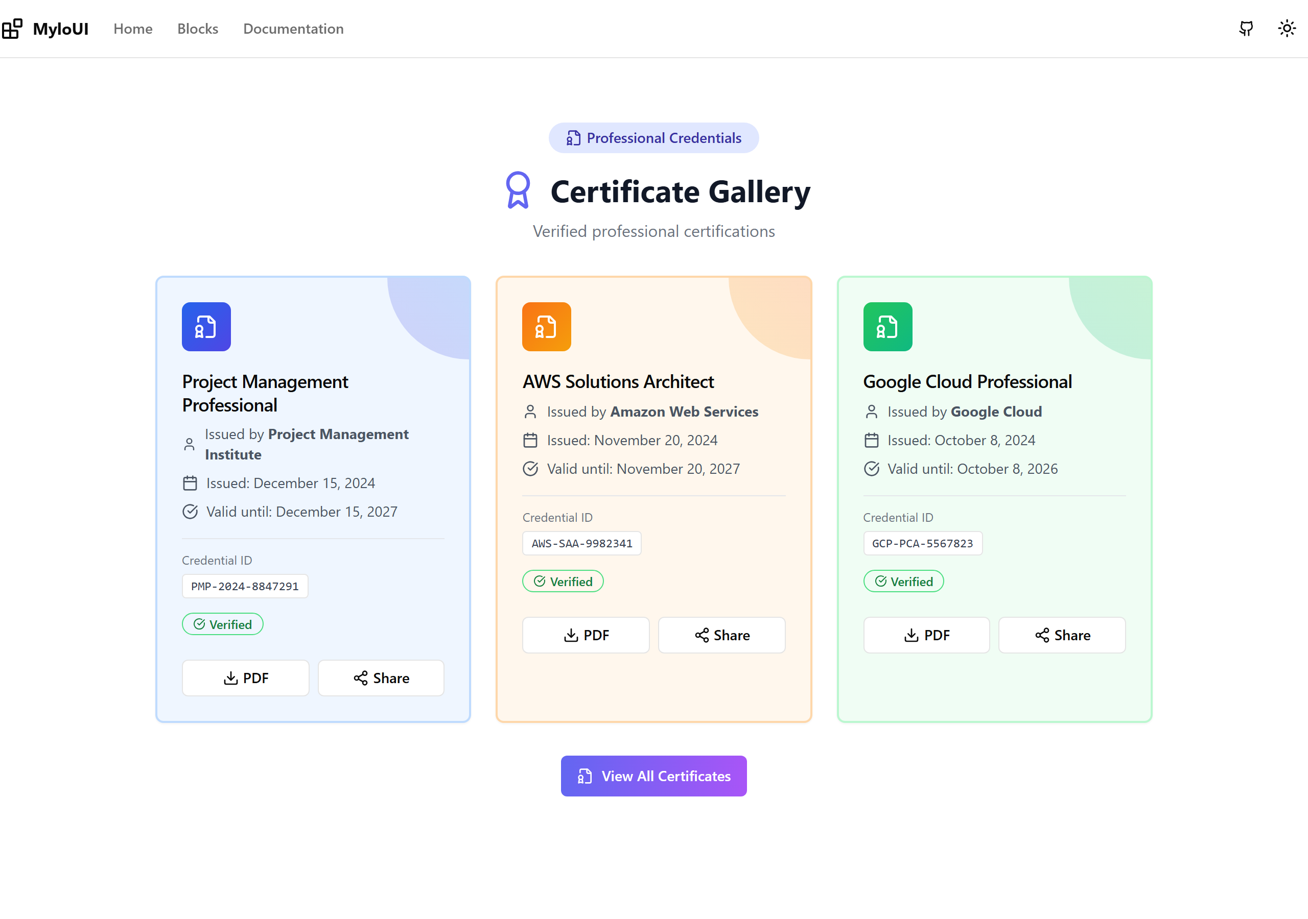Select credential ID AWS-SAA-9982341
The width and height of the screenshot is (1308, 919).
pos(581,543)
